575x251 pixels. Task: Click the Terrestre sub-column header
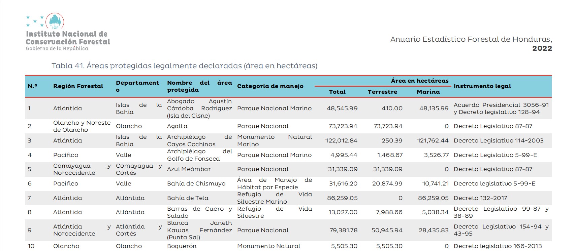(382, 92)
